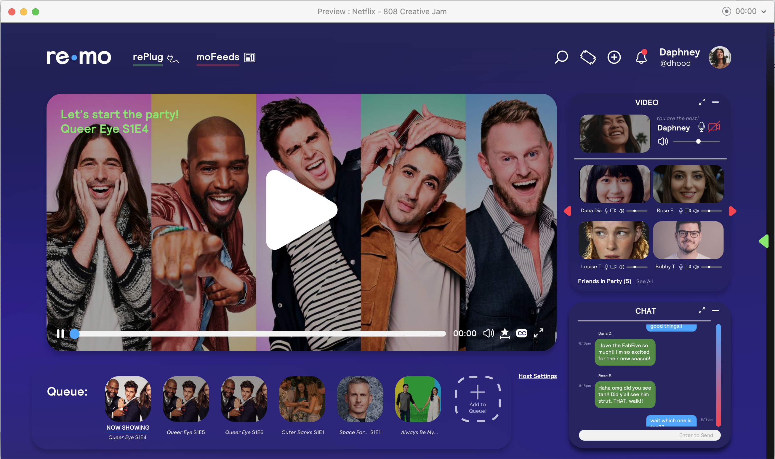
Task: Open the notifications bell
Action: click(x=641, y=57)
